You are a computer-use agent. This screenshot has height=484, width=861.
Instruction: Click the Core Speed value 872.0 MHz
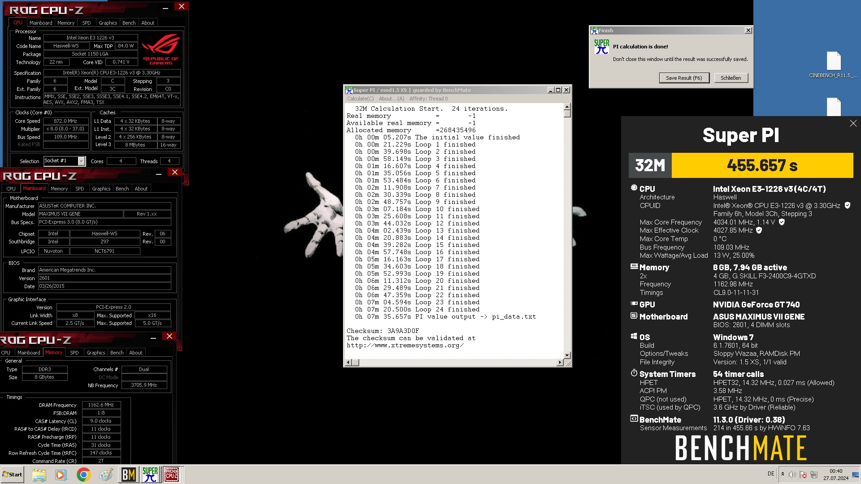(x=65, y=121)
